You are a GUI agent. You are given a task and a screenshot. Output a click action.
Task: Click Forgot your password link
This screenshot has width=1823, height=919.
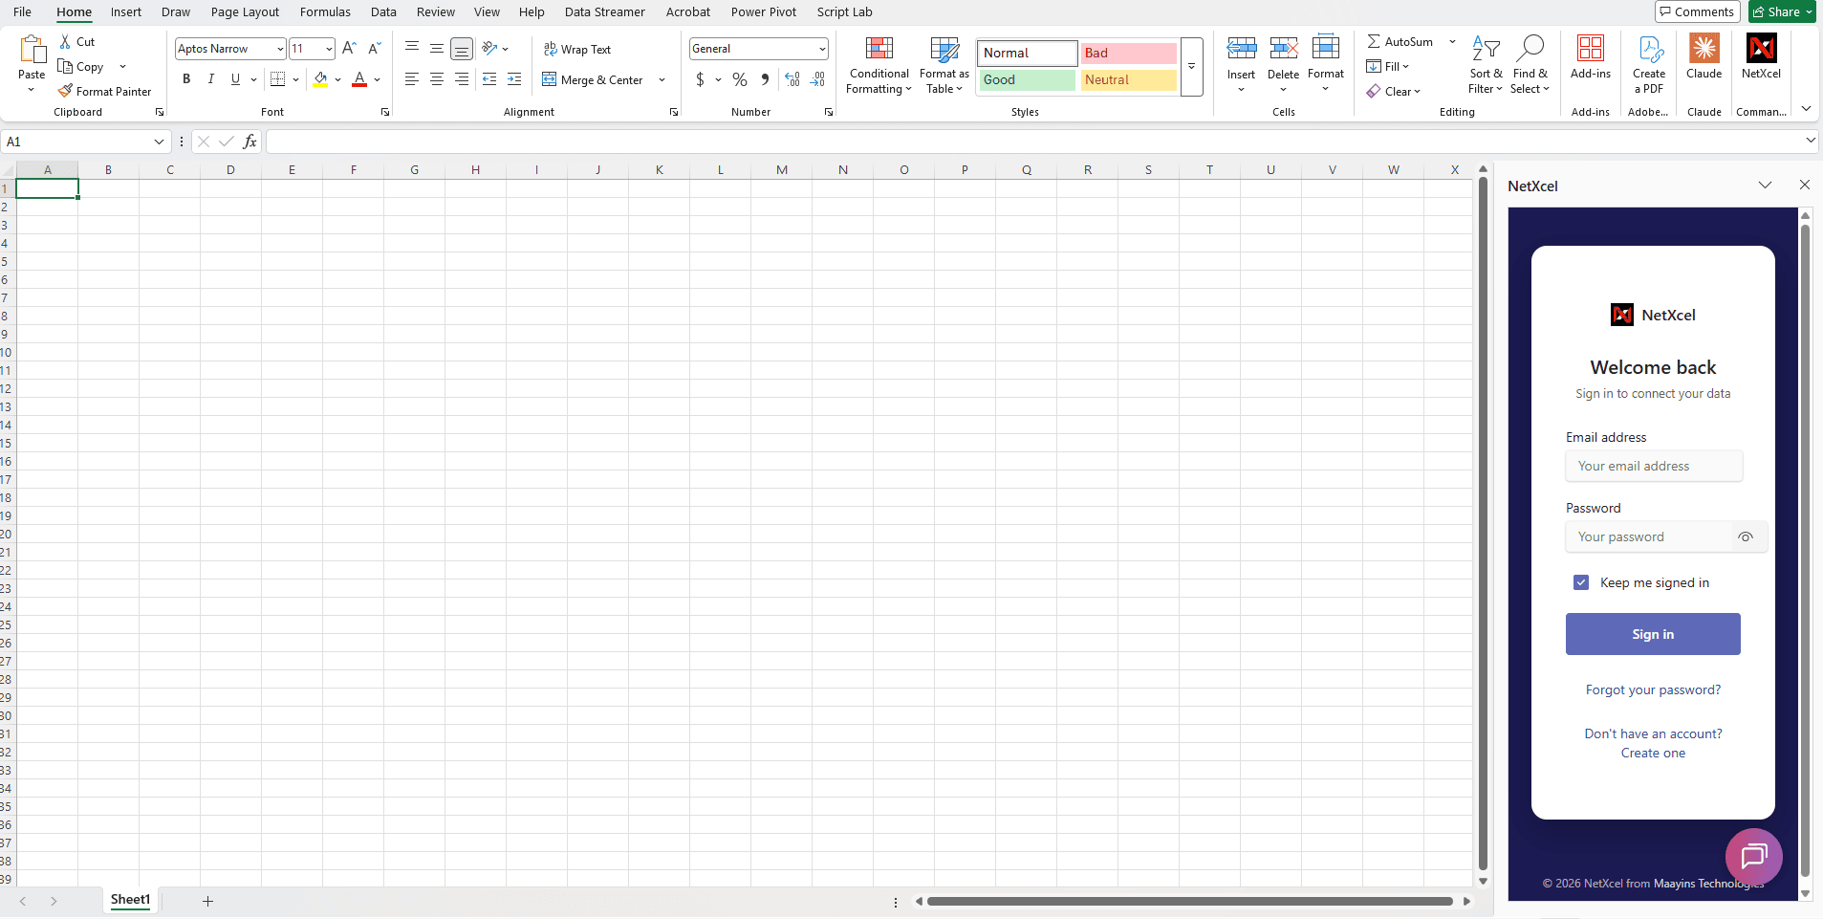click(x=1653, y=690)
